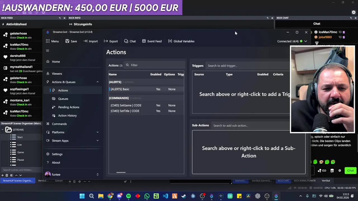The width and height of the screenshot is (358, 201).
Task: Click Windows Start button
Action: pos(82,196)
